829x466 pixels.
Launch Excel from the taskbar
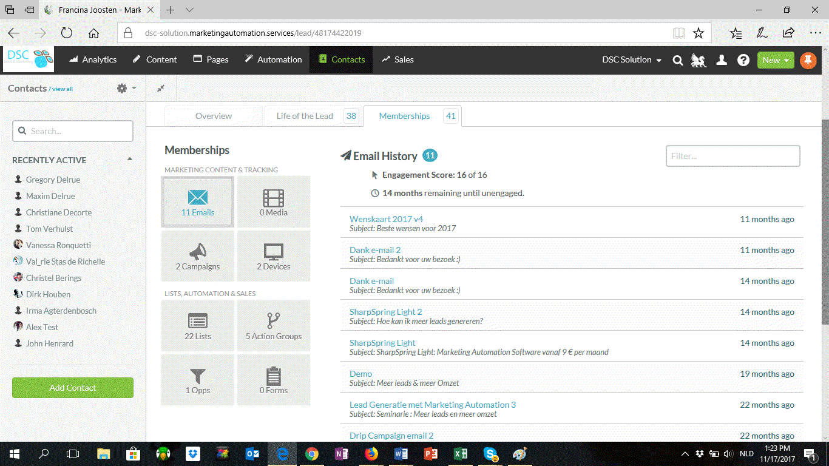tap(460, 454)
